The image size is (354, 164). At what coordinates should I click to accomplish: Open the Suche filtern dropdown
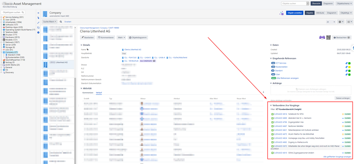(x=50, y=22)
